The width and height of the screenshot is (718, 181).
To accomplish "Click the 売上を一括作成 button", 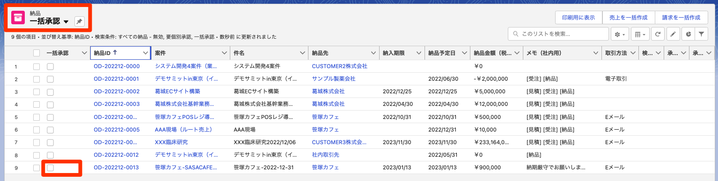I will 628,17.
